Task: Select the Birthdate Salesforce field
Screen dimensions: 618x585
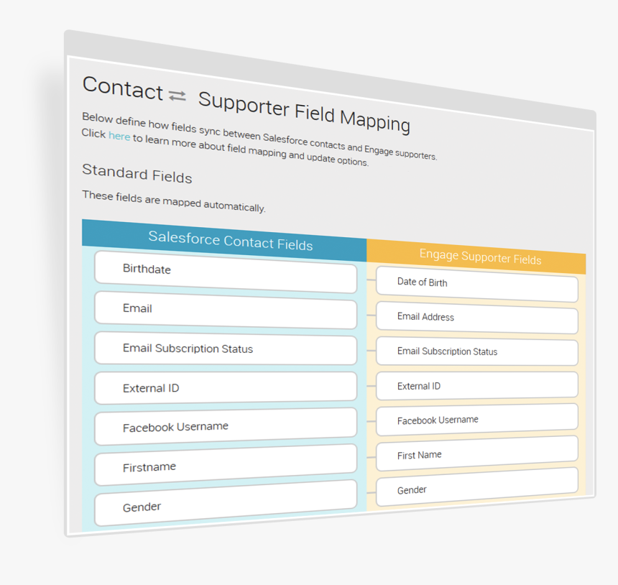Action: pos(226,272)
